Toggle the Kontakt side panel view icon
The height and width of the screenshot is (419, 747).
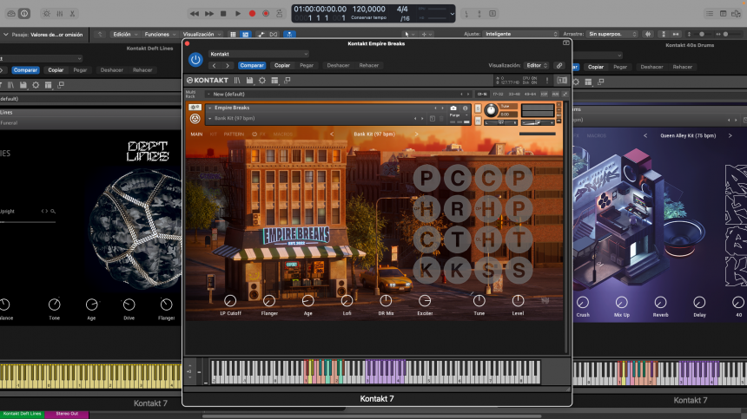pos(562,81)
